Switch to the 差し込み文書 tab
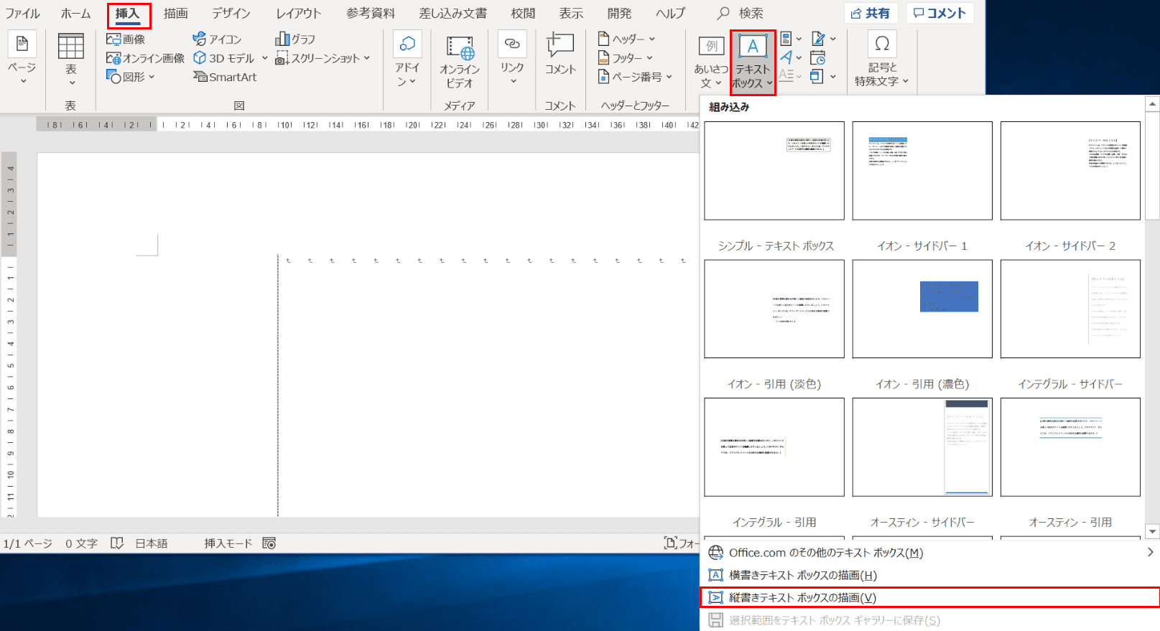The image size is (1160, 631). [453, 14]
